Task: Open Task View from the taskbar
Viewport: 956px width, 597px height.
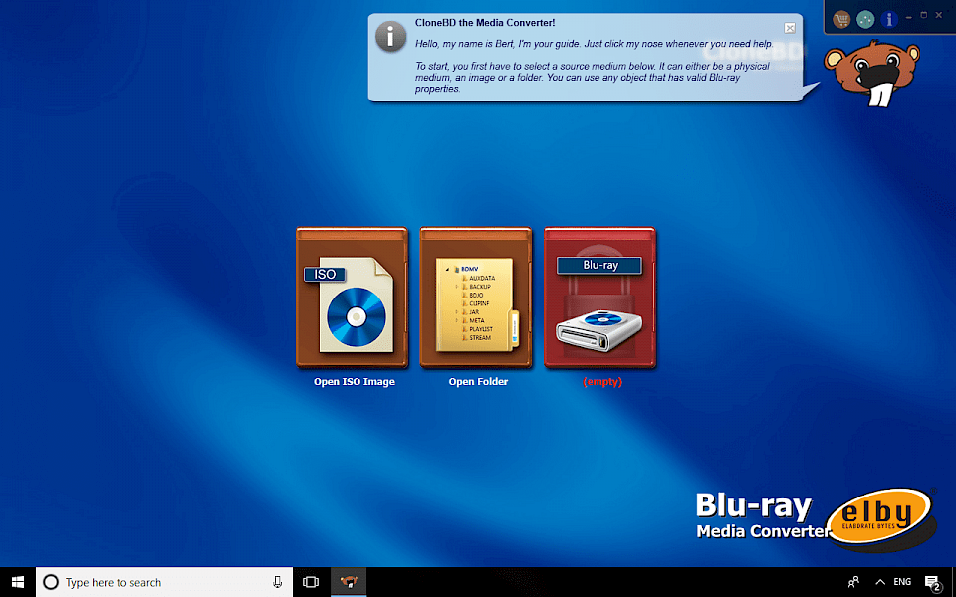Action: click(311, 582)
